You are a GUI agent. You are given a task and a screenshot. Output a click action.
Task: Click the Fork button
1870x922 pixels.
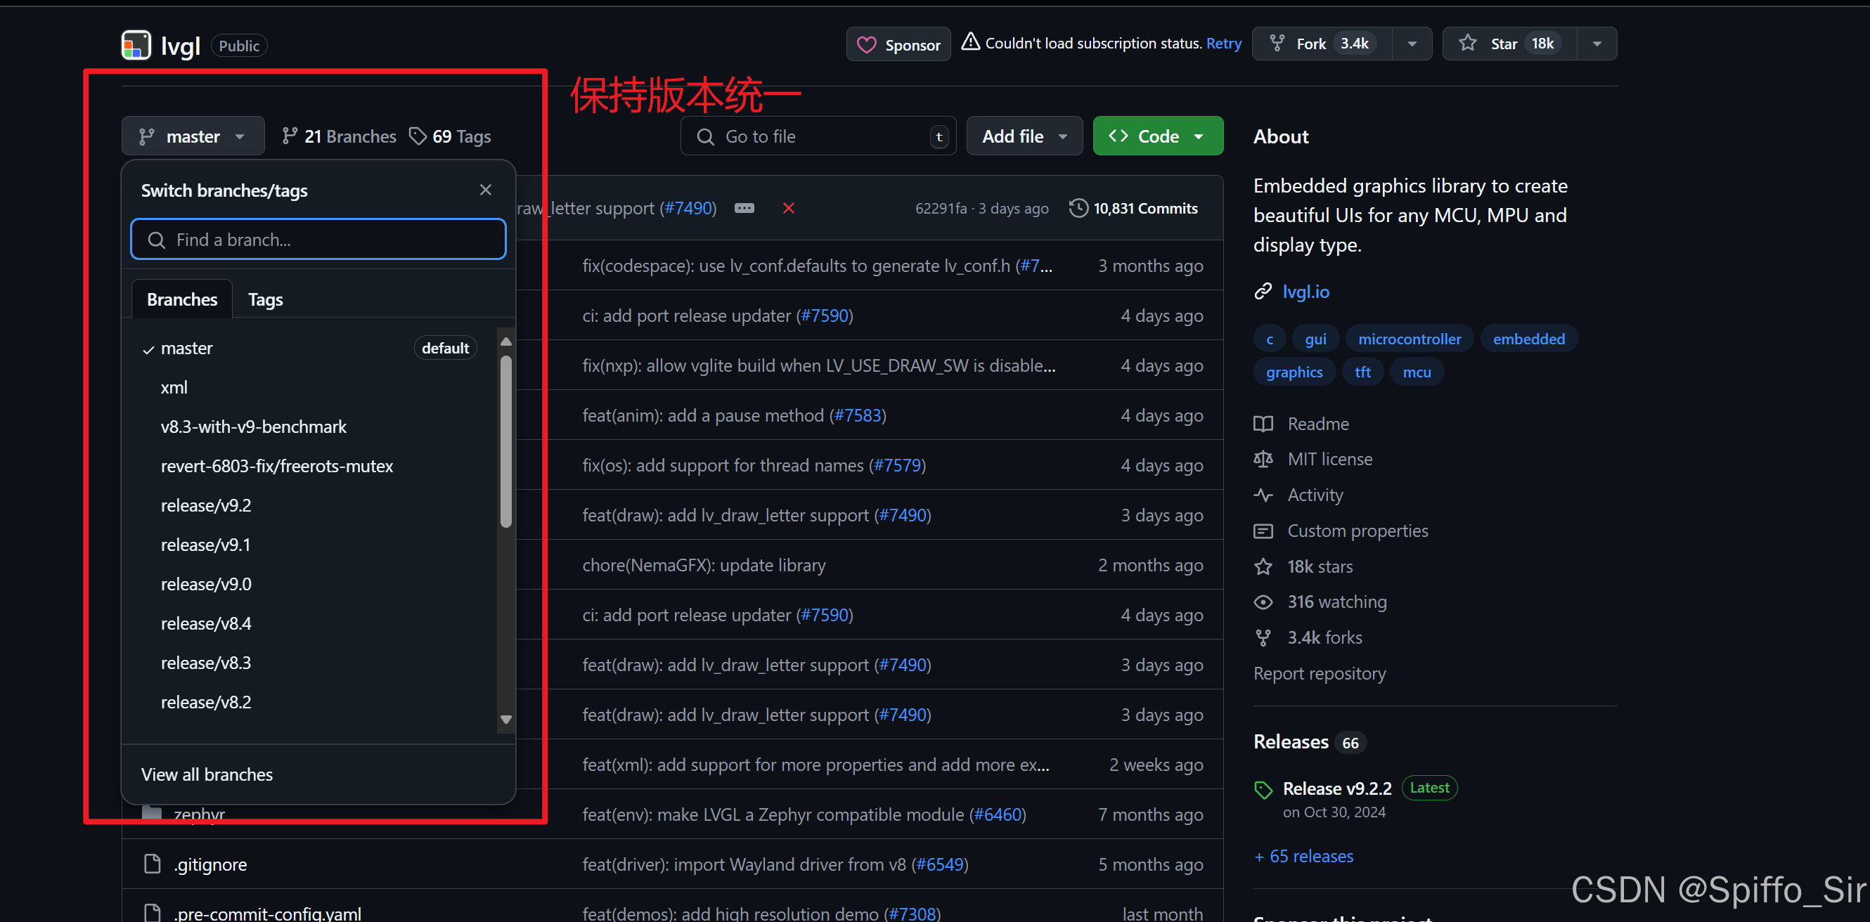(1322, 44)
